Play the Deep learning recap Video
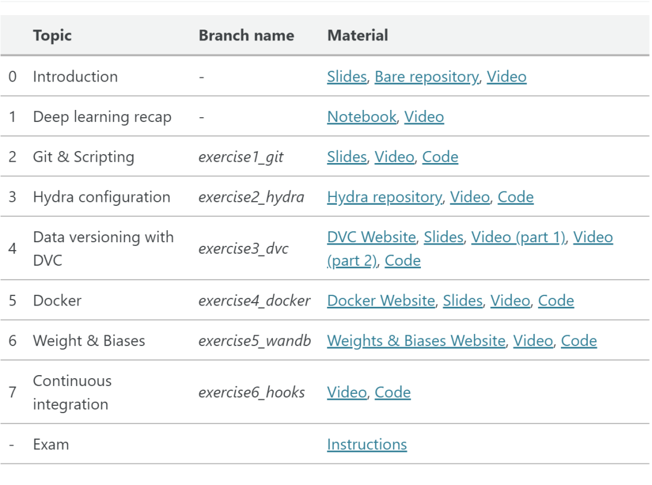 (424, 117)
